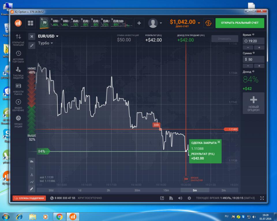This screenshot has height=221, width=277.
Task: Click the 'Сумма' $ 50 amount field
Action: pyautogui.click(x=254, y=60)
